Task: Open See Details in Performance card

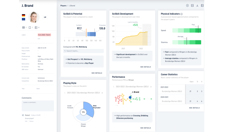Action: tap(145, 128)
